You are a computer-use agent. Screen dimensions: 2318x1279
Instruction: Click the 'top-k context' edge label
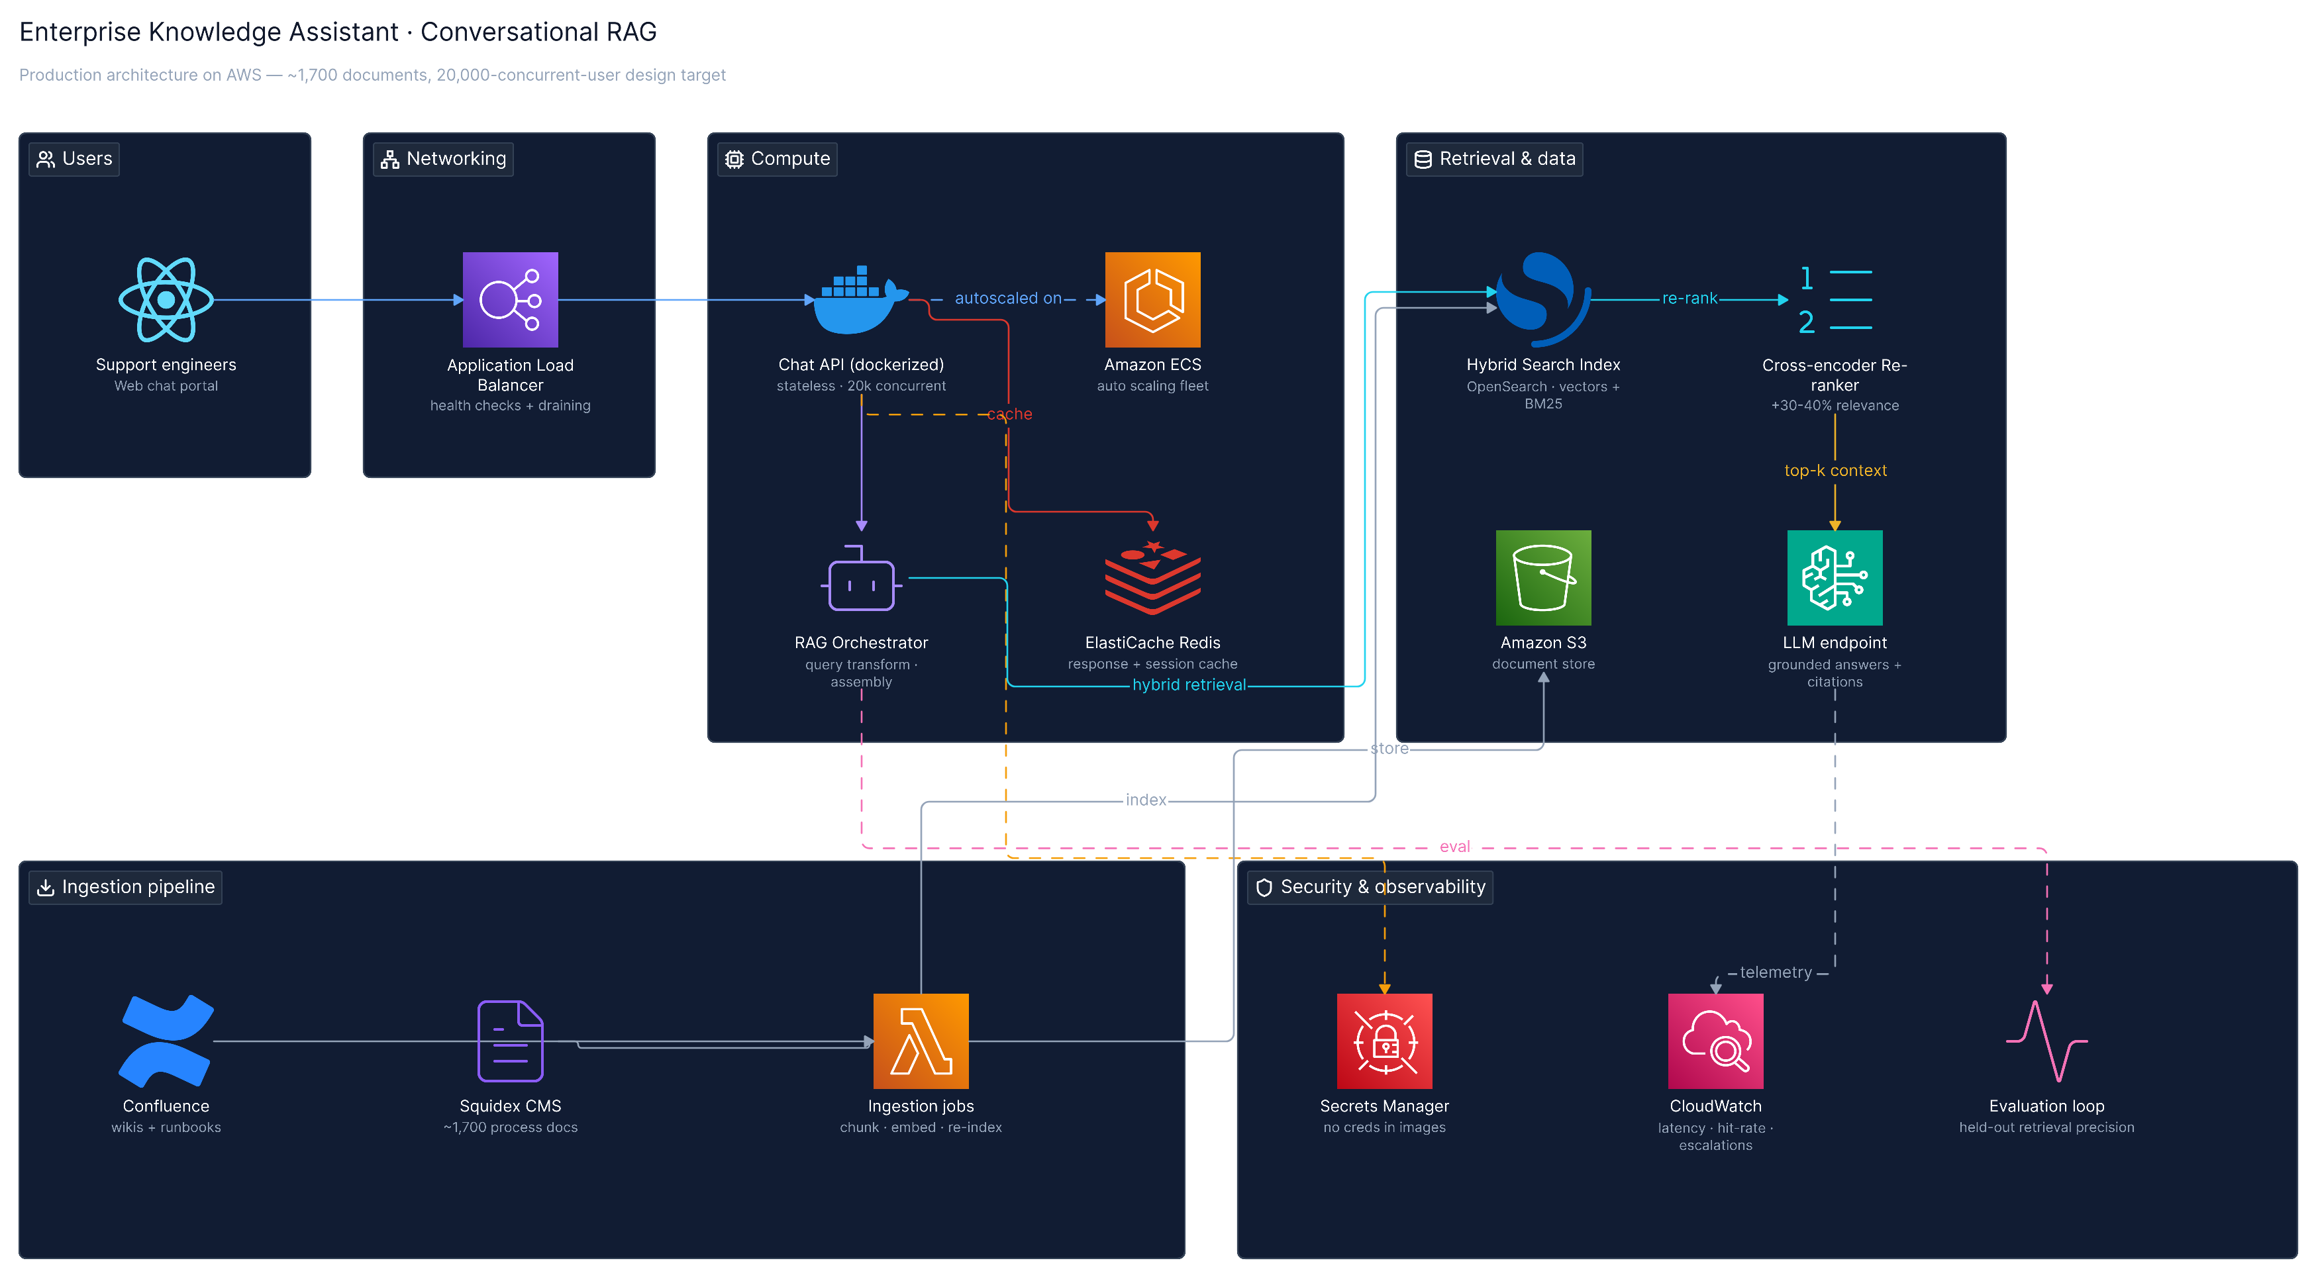tap(1835, 471)
